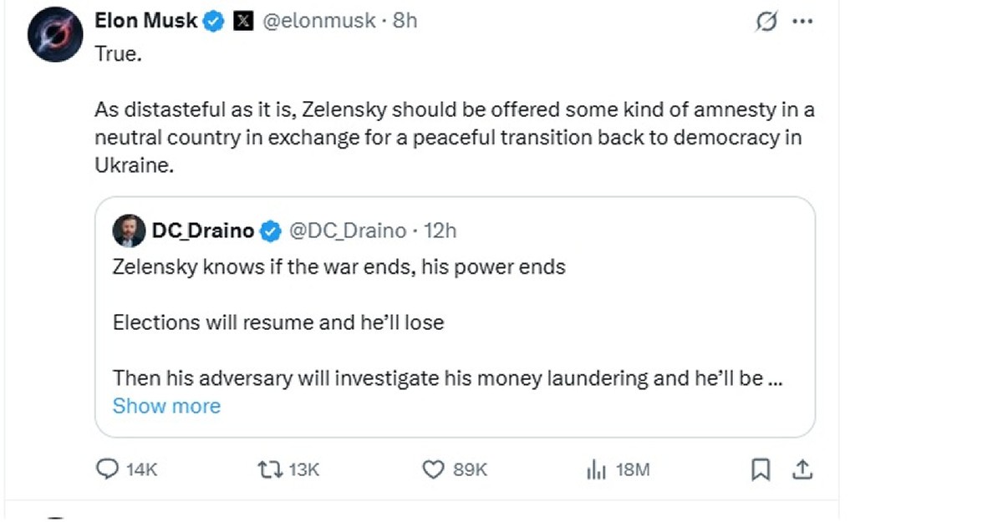Click DC_Draino's blue verified badge
The height and width of the screenshot is (522, 1003).
click(271, 231)
